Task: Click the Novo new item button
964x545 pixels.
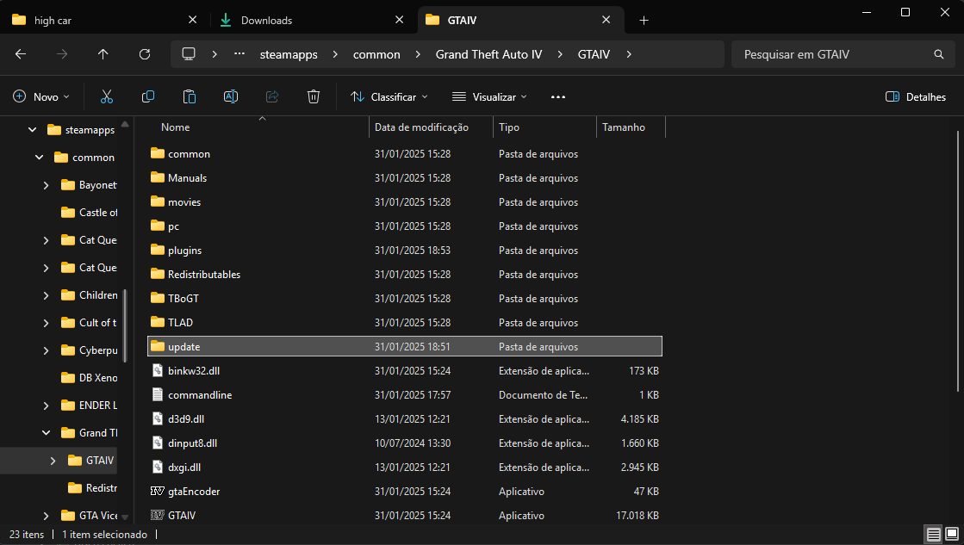Action: pos(41,97)
